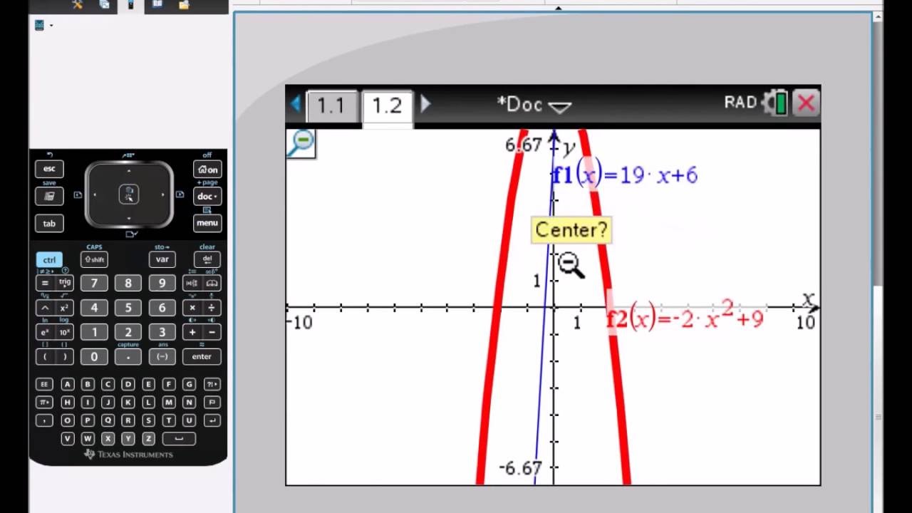This screenshot has width=912, height=513.
Task: Click the equals key
Action: click(x=44, y=284)
